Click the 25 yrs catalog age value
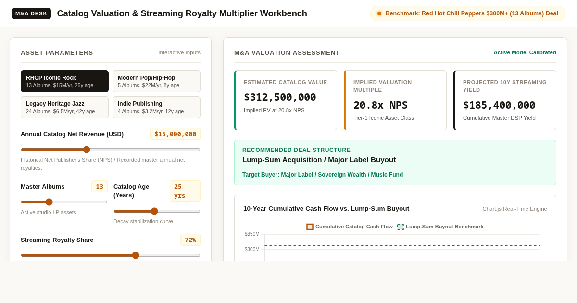This screenshot has width=577, height=303. pyautogui.click(x=185, y=191)
